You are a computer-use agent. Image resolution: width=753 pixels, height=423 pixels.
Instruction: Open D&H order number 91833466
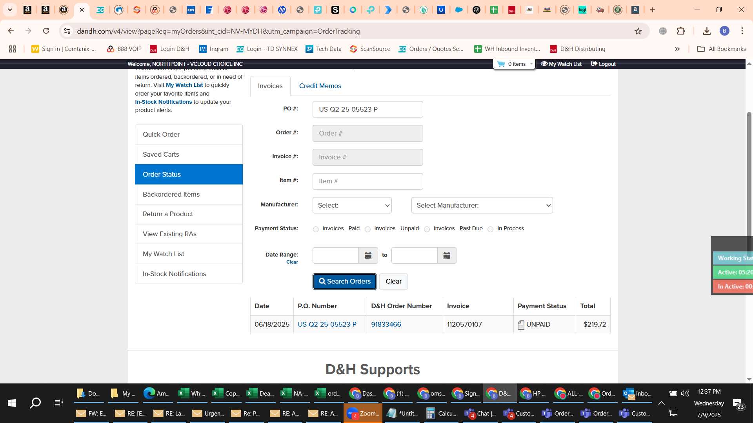point(386,324)
